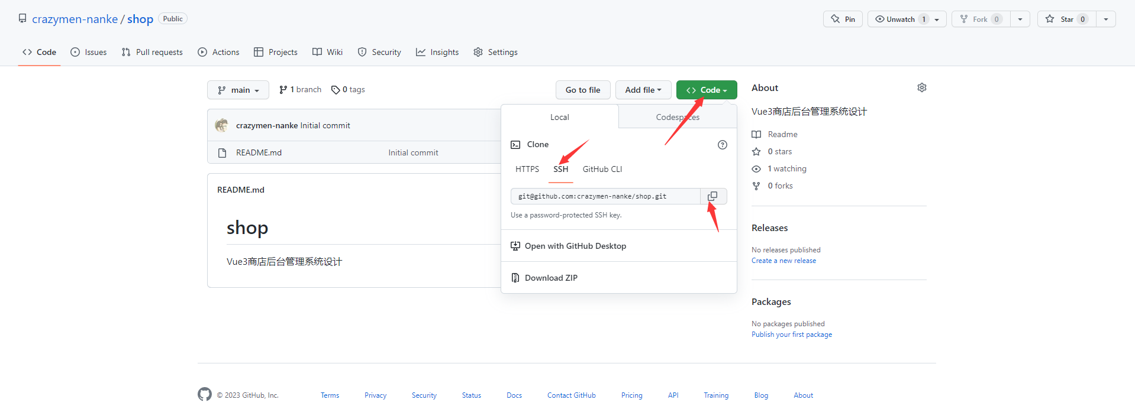Click the branch icon beside 1 branch
The image size is (1135, 406).
[283, 90]
